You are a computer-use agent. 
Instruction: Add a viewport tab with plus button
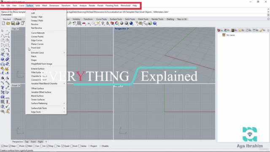(x=46, y=142)
